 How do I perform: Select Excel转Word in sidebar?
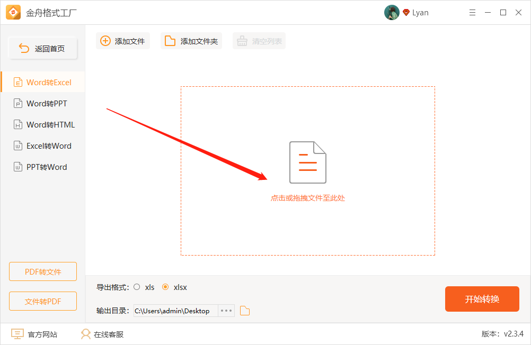tap(43, 146)
